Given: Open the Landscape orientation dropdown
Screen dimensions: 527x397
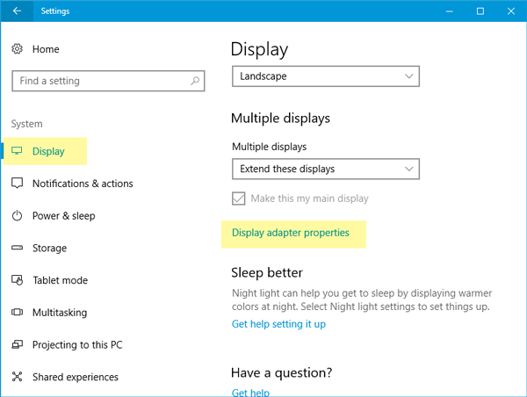Looking at the screenshot, I should (326, 76).
